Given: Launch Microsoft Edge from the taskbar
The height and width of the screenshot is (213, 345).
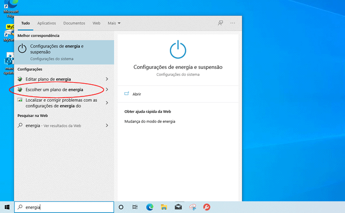Looking at the screenshot, I should (150, 207).
